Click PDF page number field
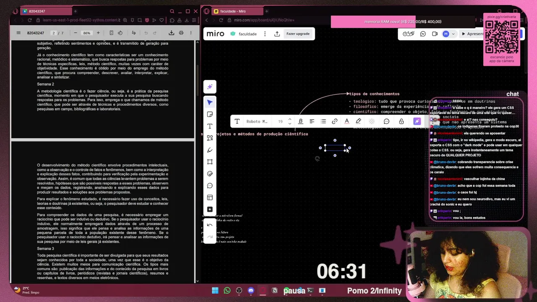Viewport: 537px width, 302px height. coord(53,33)
